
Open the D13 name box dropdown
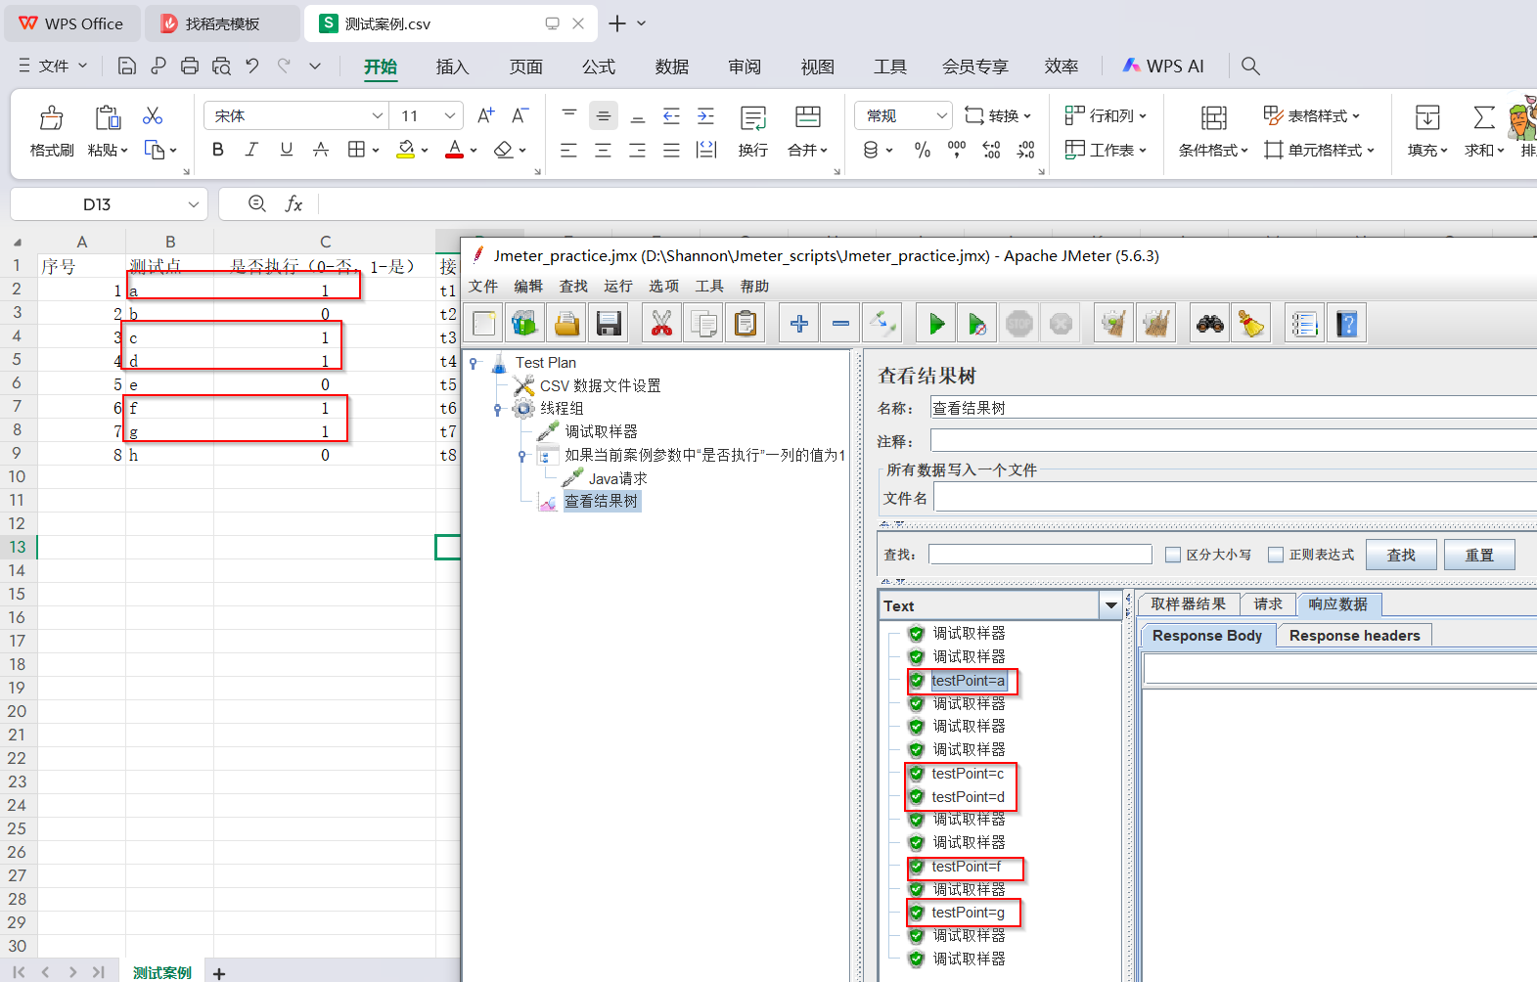pos(193,204)
